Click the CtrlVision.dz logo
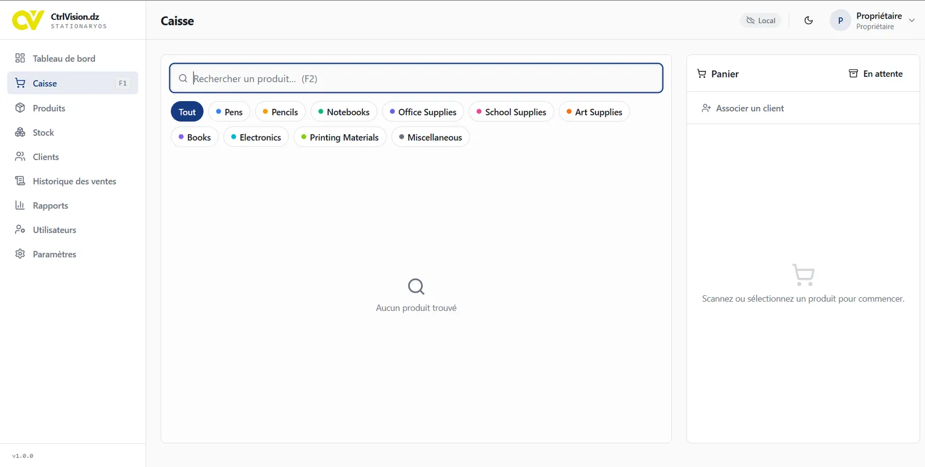Screen dimensions: 925x467 click(x=28, y=20)
